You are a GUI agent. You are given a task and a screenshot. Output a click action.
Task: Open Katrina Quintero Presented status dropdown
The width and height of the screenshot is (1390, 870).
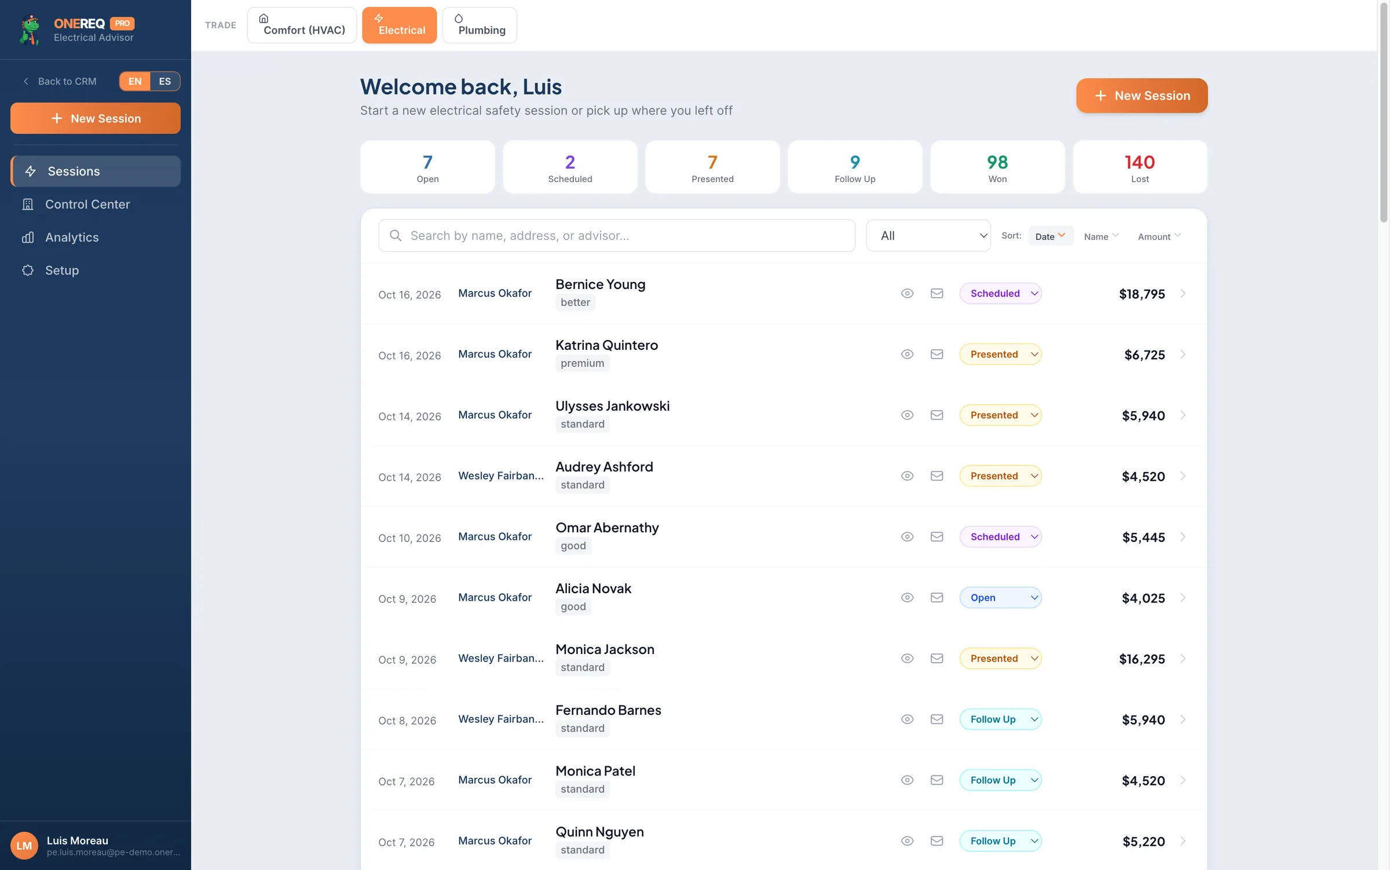coord(1000,354)
